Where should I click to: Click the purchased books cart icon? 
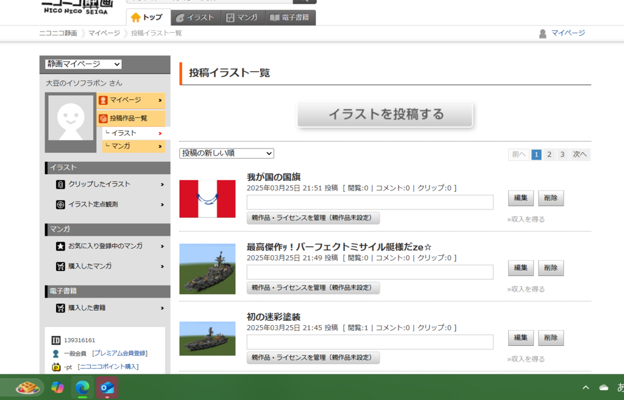pyautogui.click(x=60, y=308)
